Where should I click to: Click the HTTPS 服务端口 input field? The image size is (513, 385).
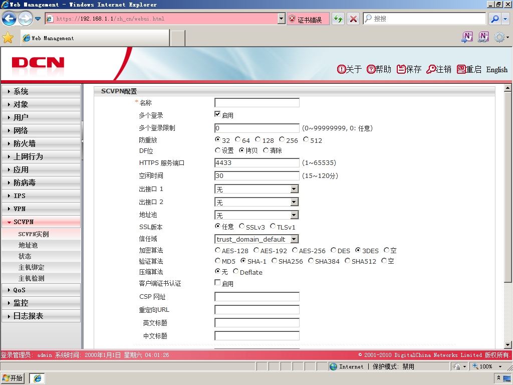[257, 163]
